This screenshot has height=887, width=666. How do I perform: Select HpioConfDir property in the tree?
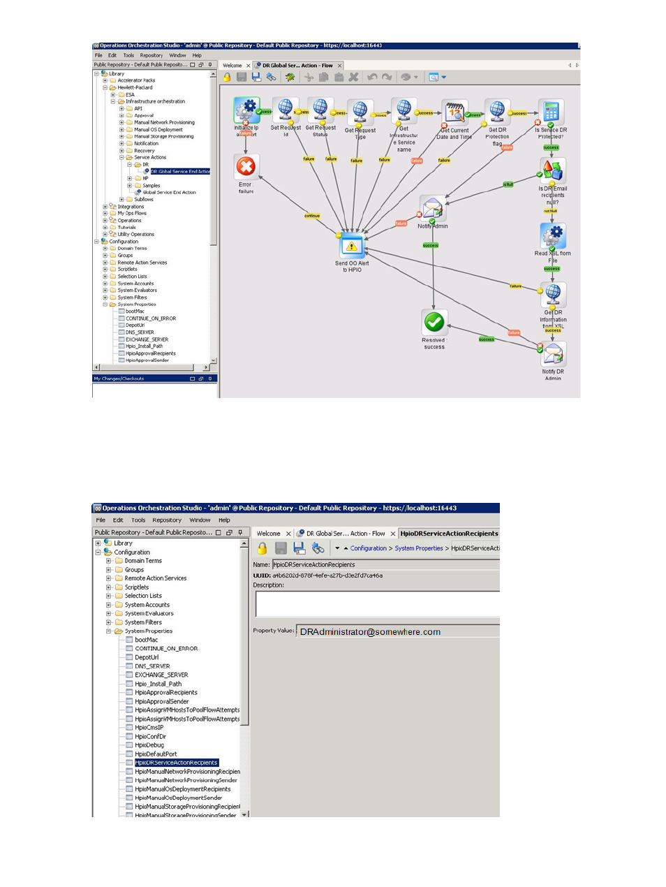[151, 737]
